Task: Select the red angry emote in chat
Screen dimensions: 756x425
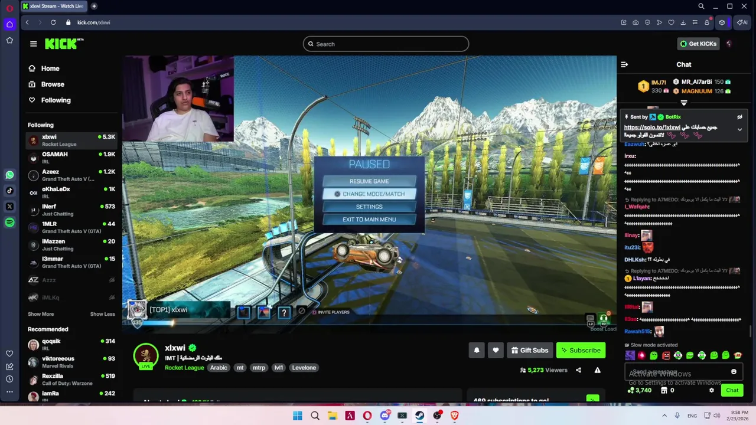Action: pyautogui.click(x=666, y=355)
